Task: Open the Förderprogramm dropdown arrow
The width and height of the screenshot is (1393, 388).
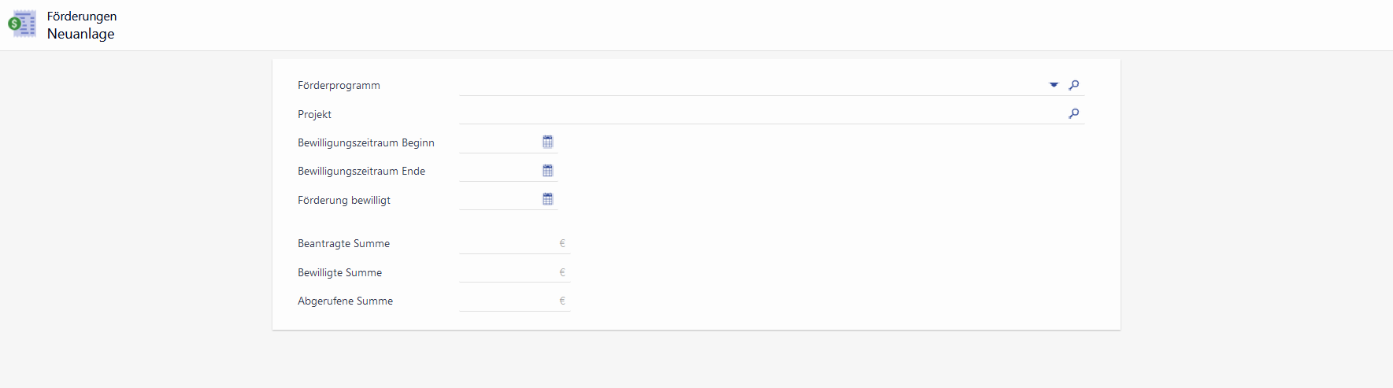Action: pos(1054,85)
